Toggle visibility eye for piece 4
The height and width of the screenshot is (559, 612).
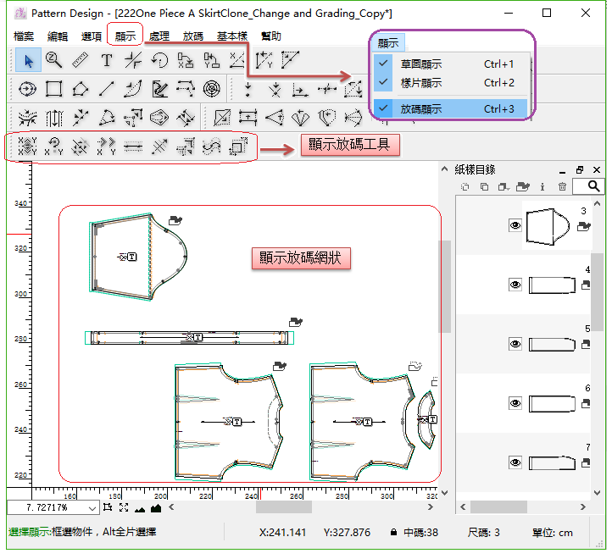pyautogui.click(x=515, y=285)
